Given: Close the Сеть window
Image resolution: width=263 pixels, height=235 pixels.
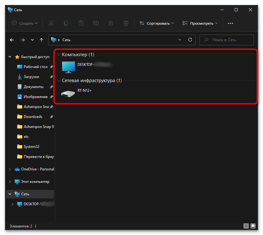Looking at the screenshot, I should [x=250, y=10].
